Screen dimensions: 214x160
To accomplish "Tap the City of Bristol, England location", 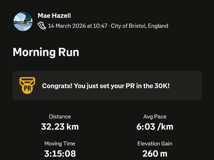I will 139,26.
